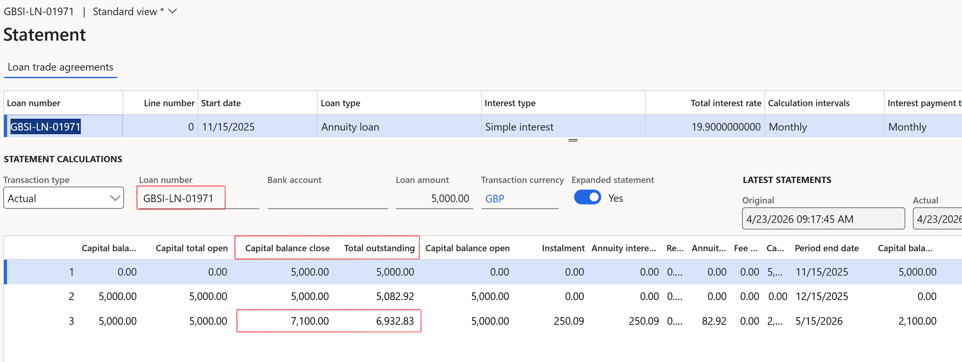Image resolution: width=962 pixels, height=362 pixels.
Task: Sort by Total outstanding column header
Action: (x=379, y=248)
